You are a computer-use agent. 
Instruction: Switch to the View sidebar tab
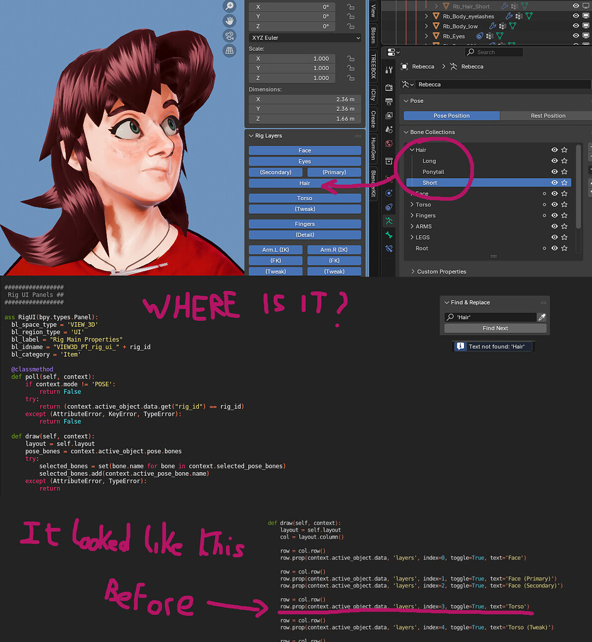(373, 11)
